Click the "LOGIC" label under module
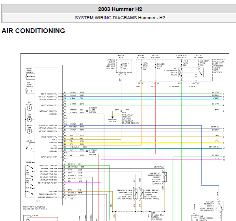 click(x=37, y=201)
